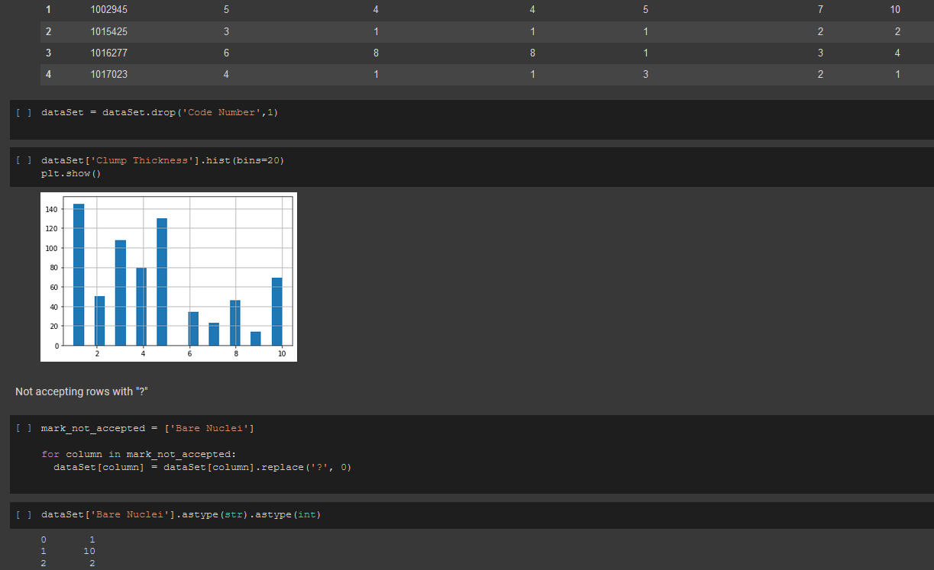Click code number 1002945 in the table

(x=109, y=10)
